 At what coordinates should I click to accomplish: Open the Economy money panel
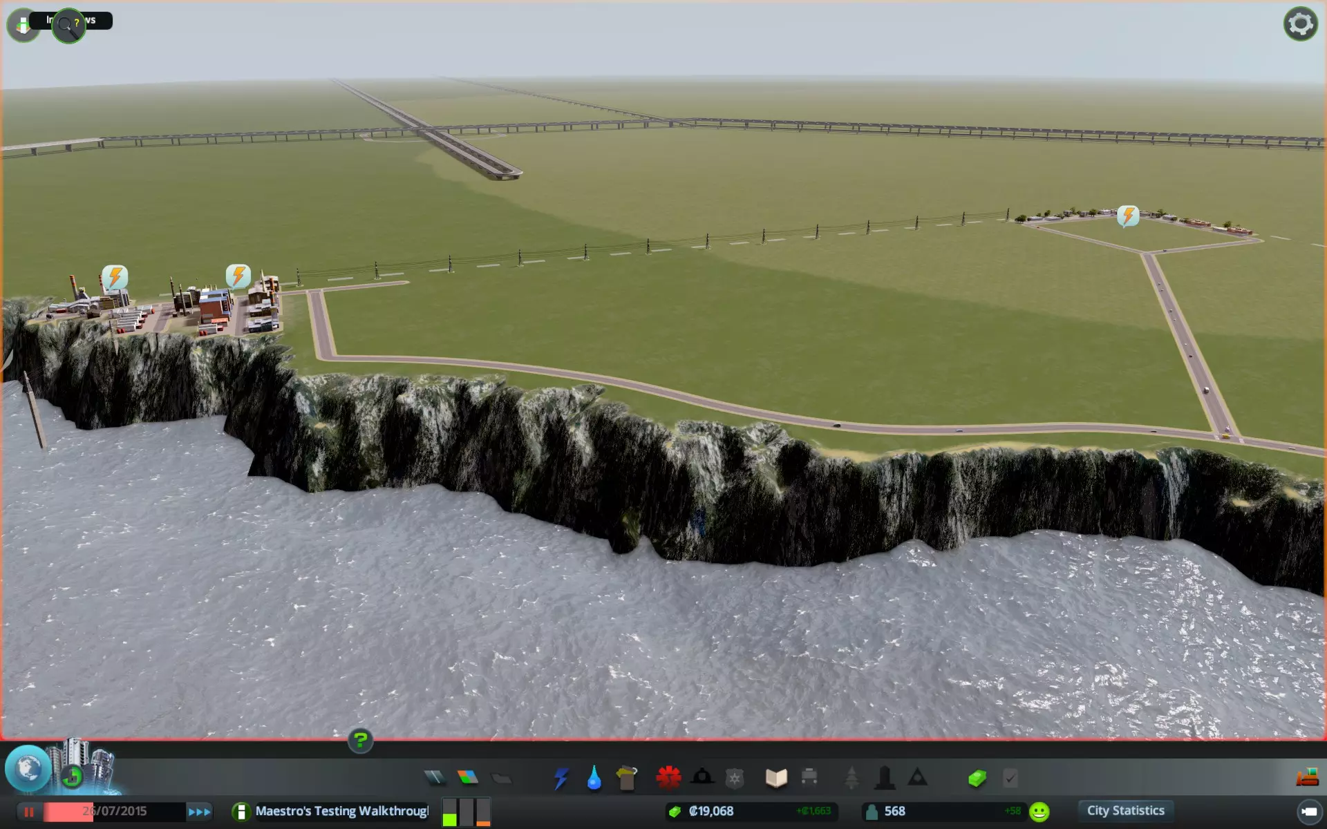pyautogui.click(x=976, y=779)
